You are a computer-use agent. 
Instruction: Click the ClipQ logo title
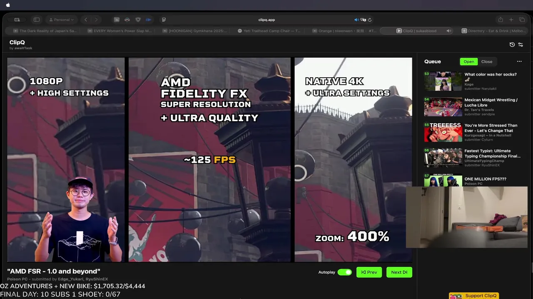(x=17, y=42)
